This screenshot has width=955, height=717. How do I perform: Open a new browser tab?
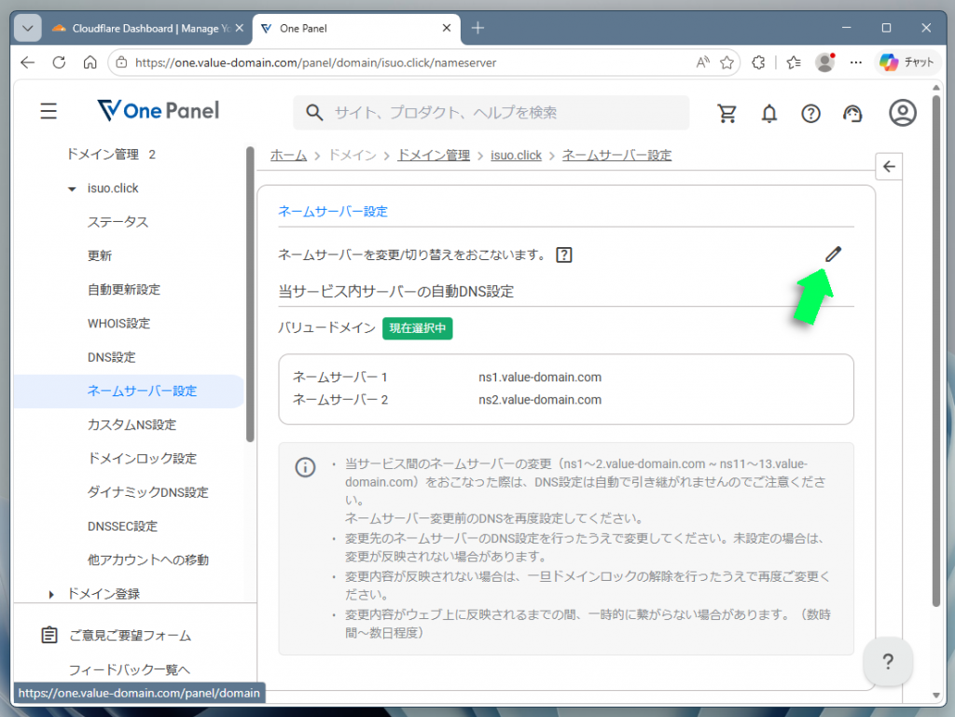478,28
